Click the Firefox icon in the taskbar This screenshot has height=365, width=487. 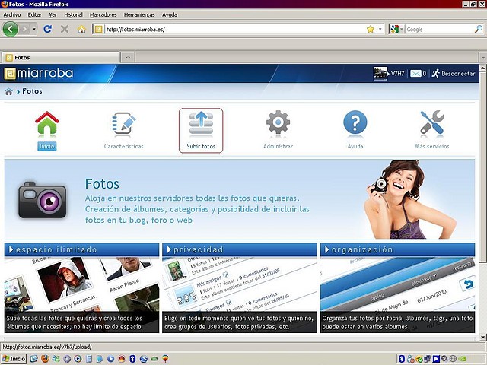coord(45,359)
